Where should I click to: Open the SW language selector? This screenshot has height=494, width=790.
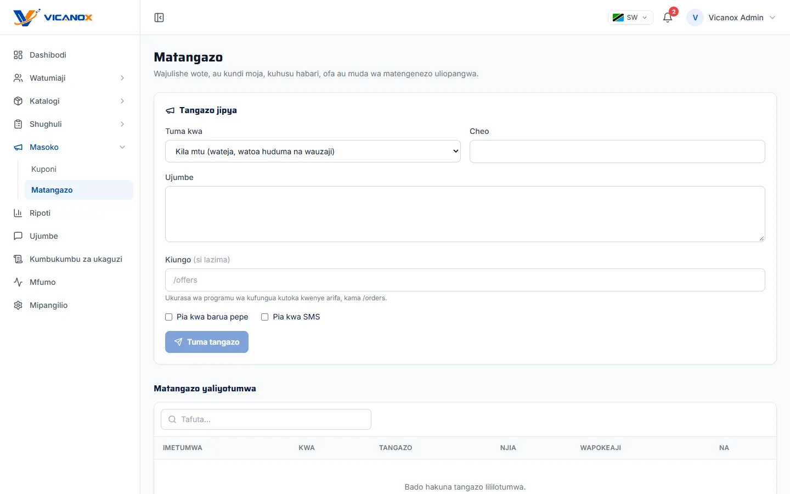630,18
